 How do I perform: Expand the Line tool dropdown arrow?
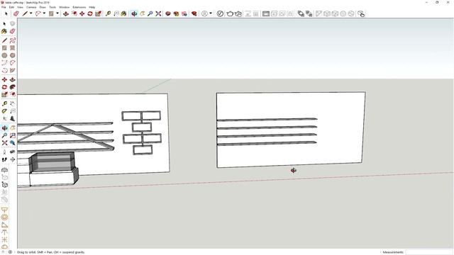click(x=31, y=13)
